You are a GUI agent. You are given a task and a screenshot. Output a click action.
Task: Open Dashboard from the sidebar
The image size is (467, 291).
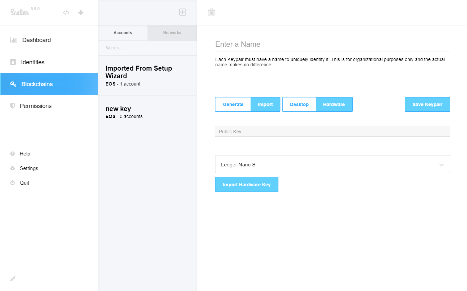click(36, 40)
